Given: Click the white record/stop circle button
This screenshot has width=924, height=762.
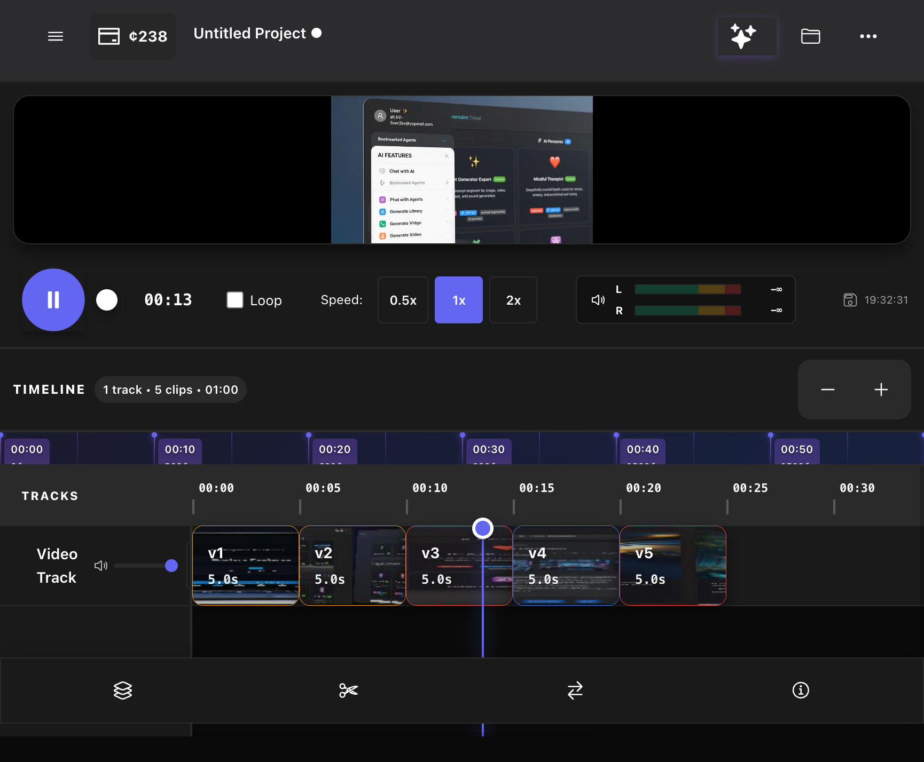Looking at the screenshot, I should (107, 300).
